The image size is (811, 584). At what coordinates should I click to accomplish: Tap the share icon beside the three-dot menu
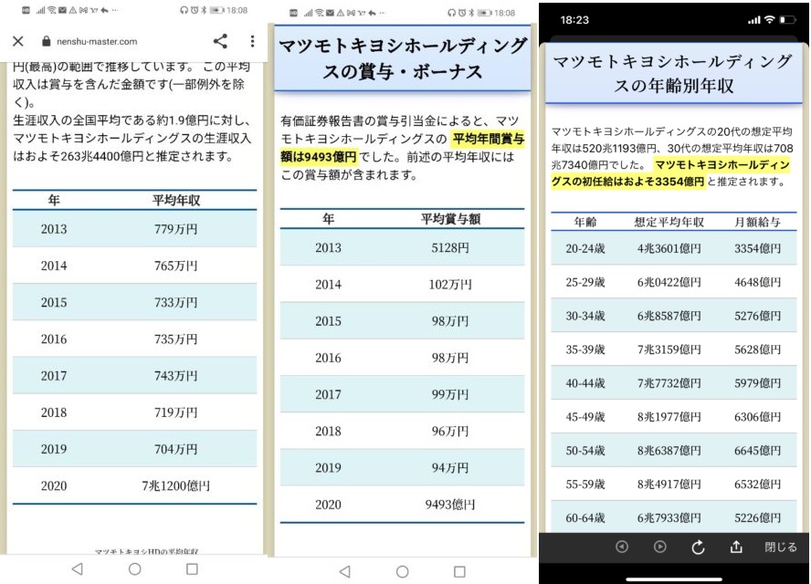pyautogui.click(x=220, y=41)
